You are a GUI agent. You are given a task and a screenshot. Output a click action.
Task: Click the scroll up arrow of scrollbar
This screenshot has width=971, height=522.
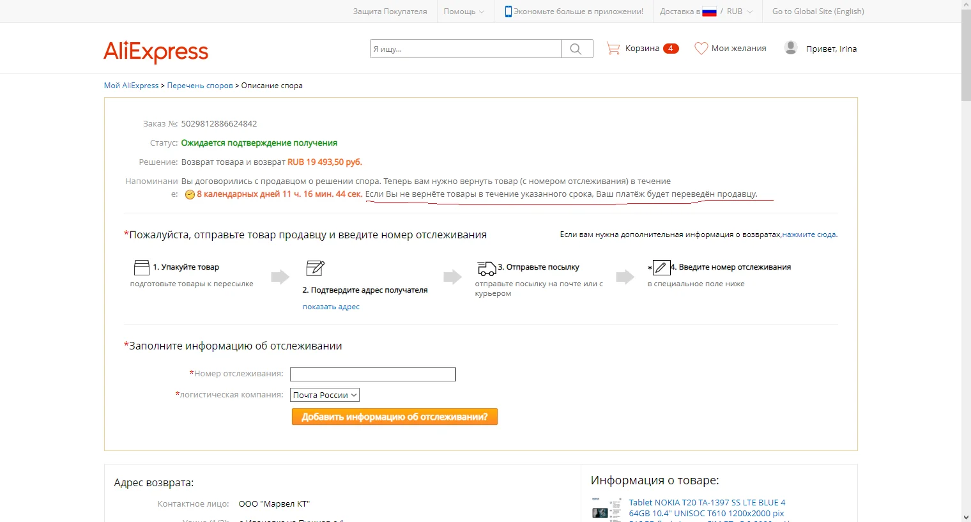point(966,5)
